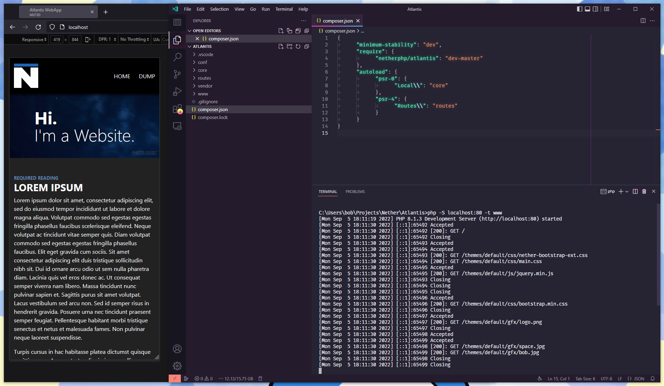Open the Responsive device dropdown
The image size is (664, 386).
point(34,39)
